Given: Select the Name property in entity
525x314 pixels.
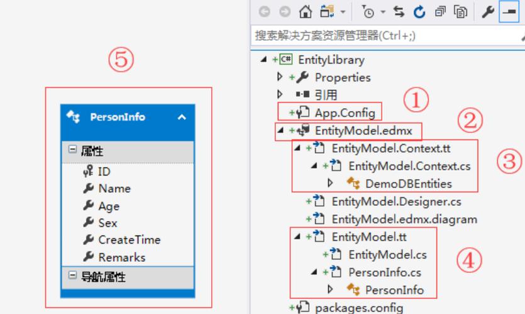Looking at the screenshot, I should point(114,188).
